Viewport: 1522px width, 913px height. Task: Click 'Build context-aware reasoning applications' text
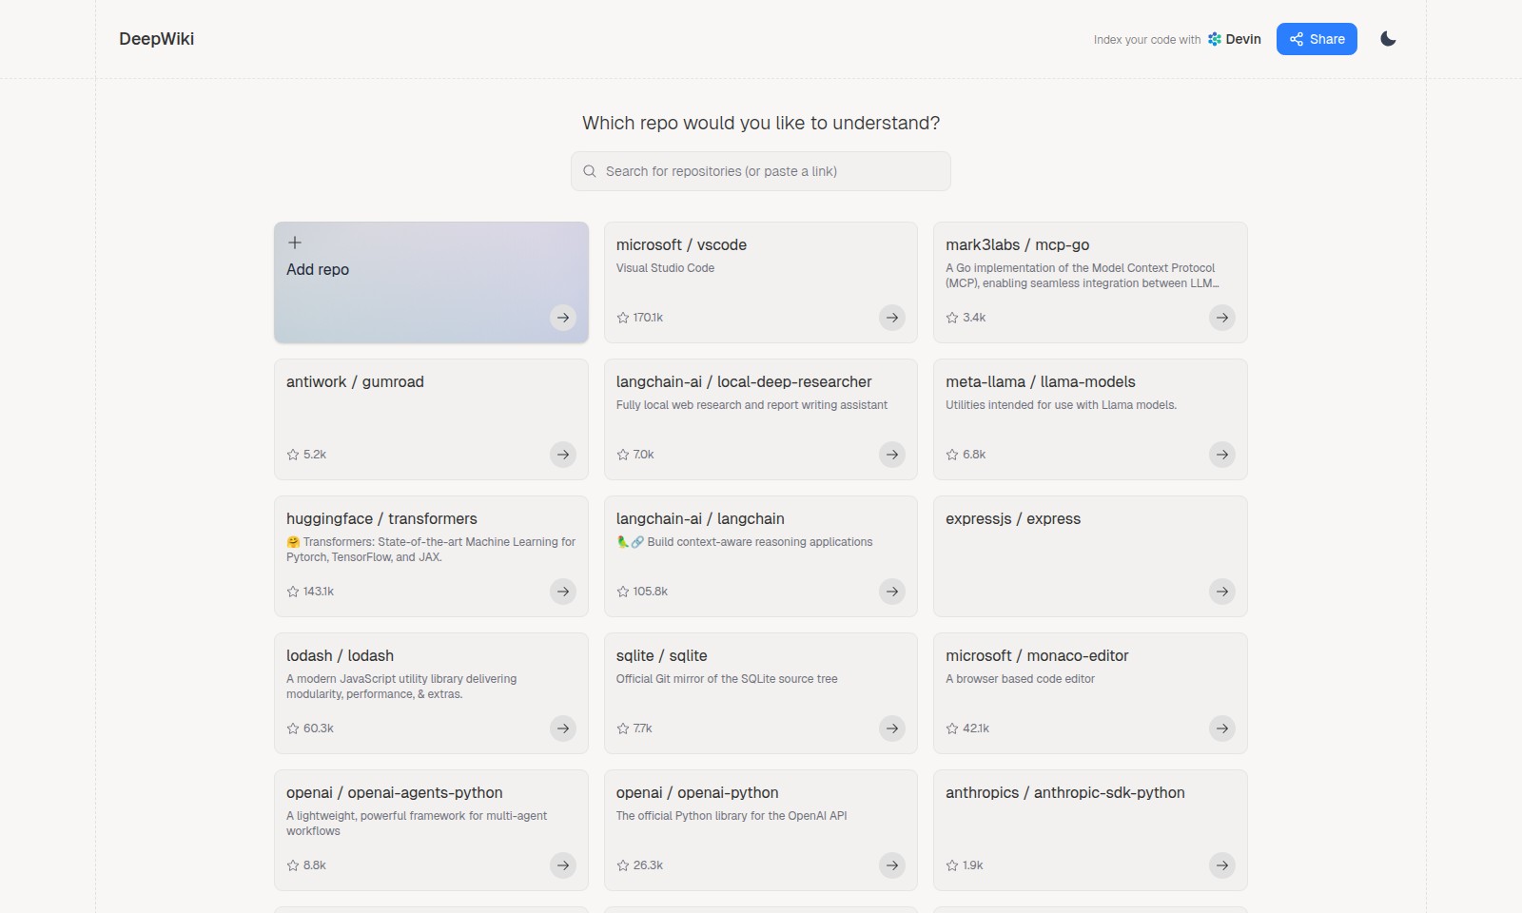click(x=760, y=542)
